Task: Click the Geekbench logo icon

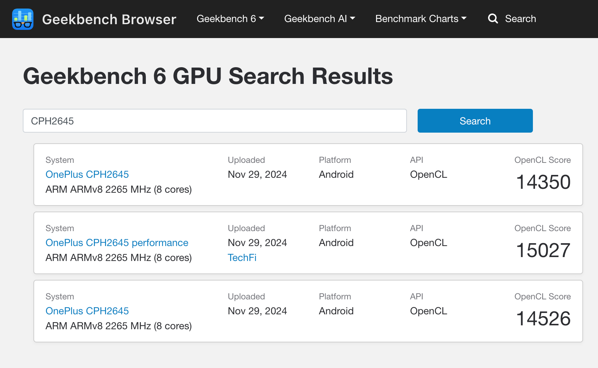Action: point(23,19)
